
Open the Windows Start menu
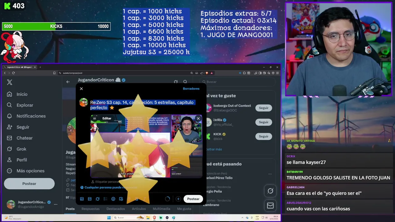coord(109,218)
